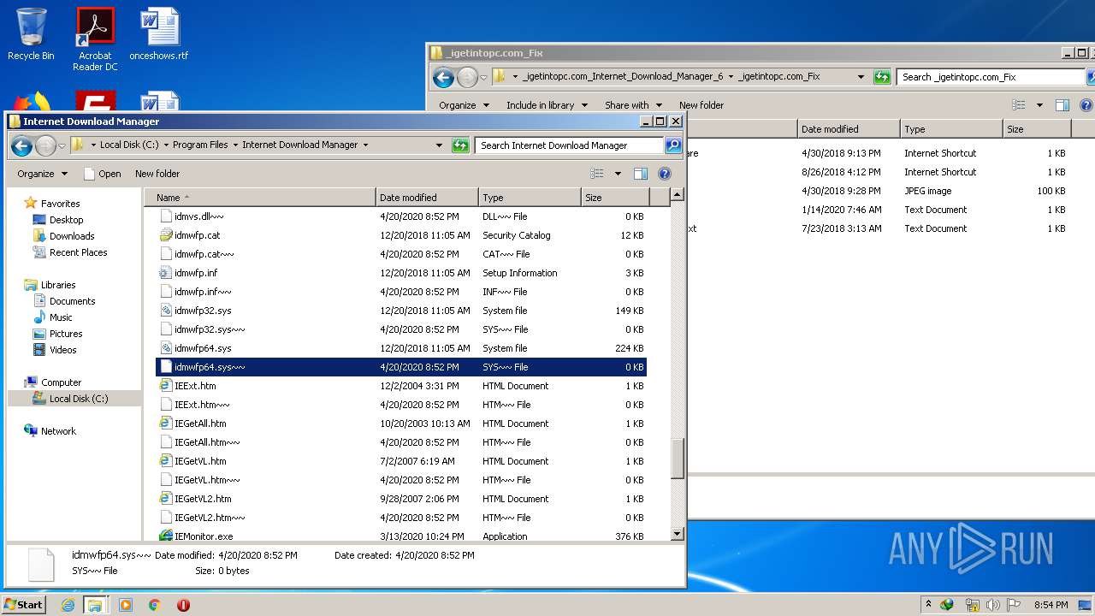The image size is (1095, 616).
Task: Click New folder in _igetintopc.com_Fix window
Action: 701,105
